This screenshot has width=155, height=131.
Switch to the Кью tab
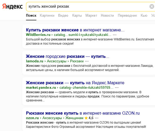144,16
